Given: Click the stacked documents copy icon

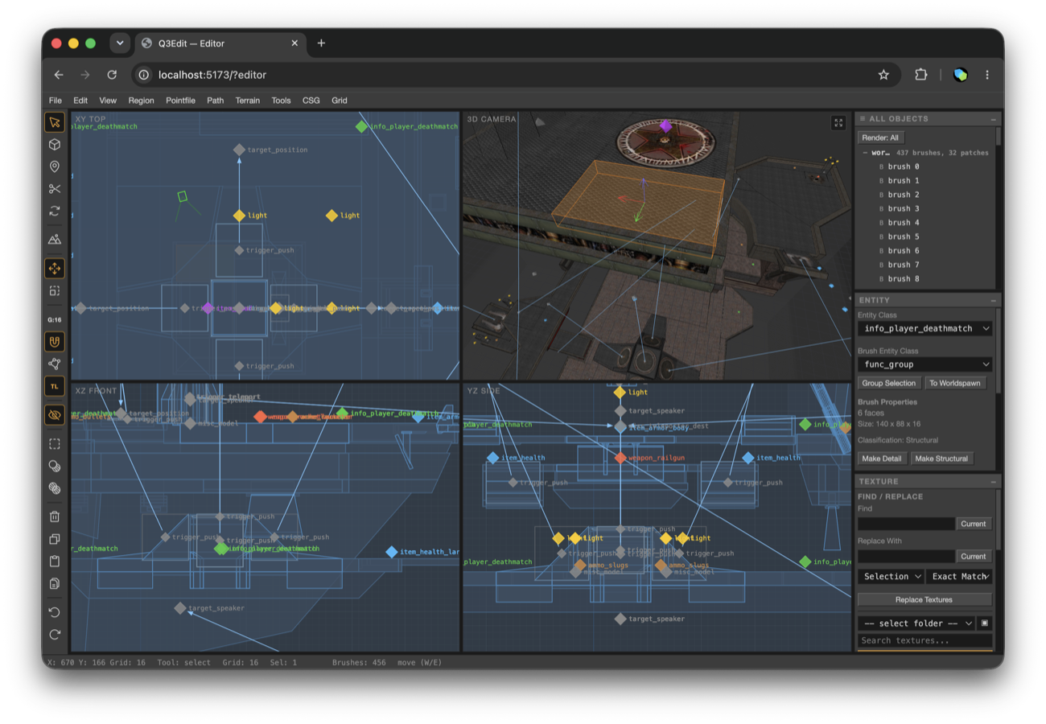Looking at the screenshot, I should 55,583.
